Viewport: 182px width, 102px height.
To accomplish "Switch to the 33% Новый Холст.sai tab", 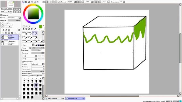I will point(75,98).
